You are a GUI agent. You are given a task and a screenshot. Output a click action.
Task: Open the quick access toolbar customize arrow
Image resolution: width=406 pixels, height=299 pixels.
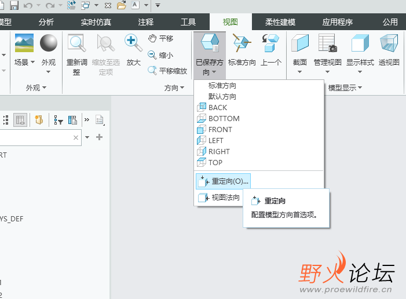[158, 5]
